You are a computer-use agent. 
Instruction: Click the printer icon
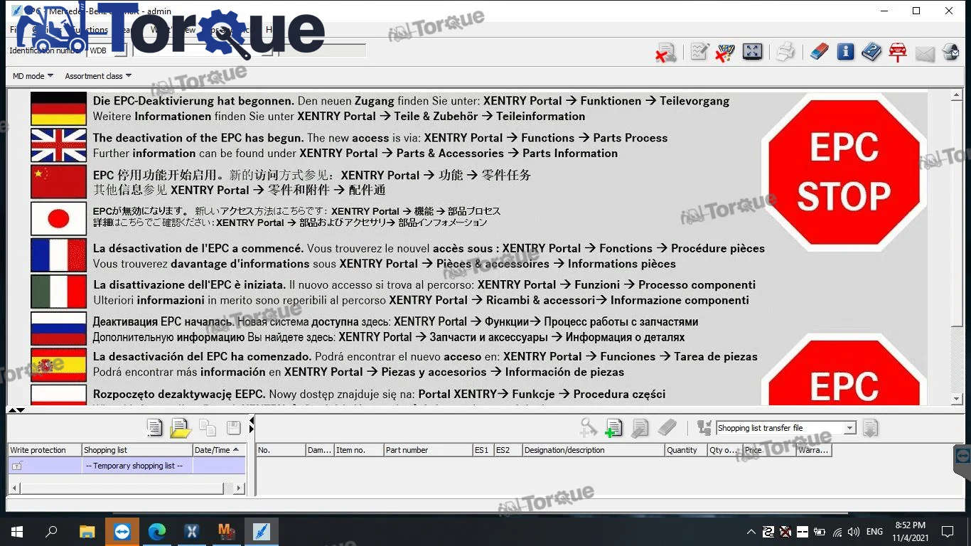tap(785, 52)
